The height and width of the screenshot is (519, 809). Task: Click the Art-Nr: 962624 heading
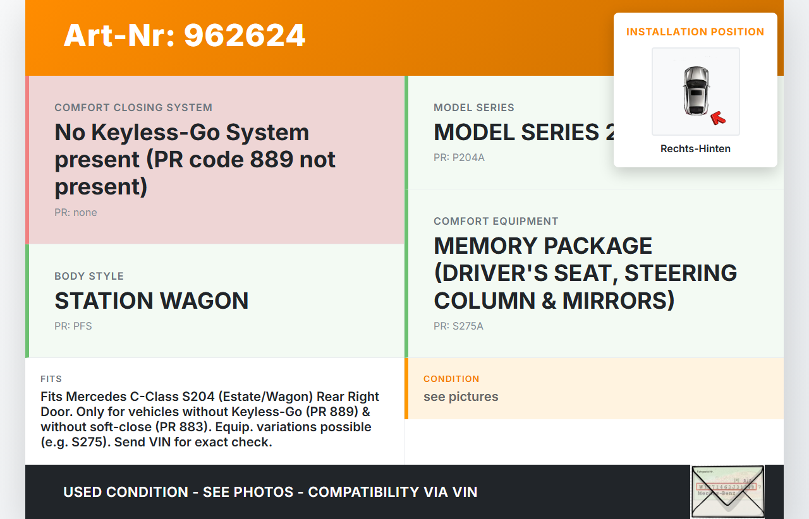click(185, 35)
